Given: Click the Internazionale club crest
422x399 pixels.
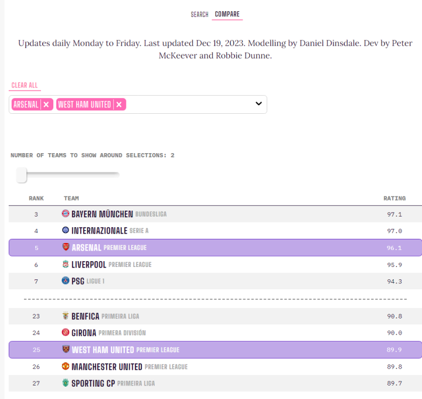Looking at the screenshot, I should point(66,231).
